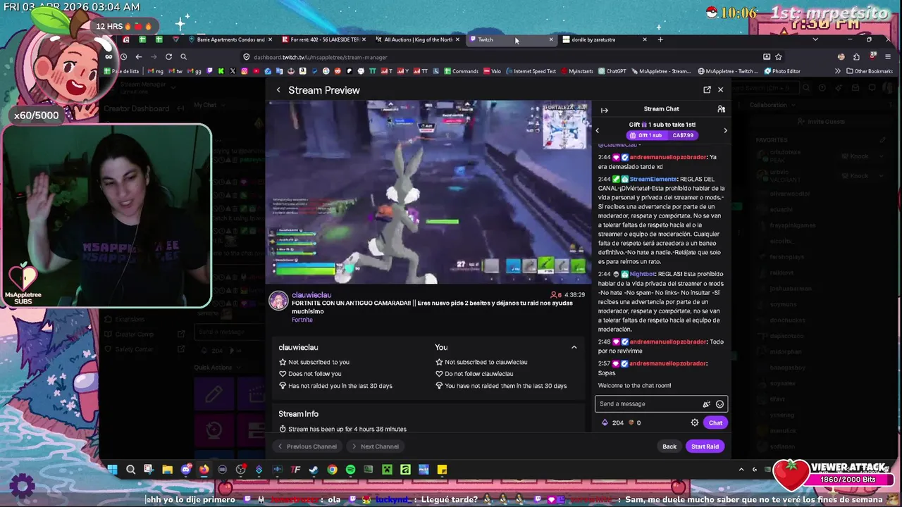The width and height of the screenshot is (902, 507).
Task: Show hidden system tray icons
Action: pos(741,470)
